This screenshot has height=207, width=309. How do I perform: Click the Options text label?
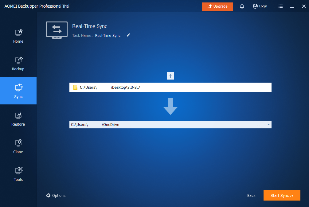[59, 196]
